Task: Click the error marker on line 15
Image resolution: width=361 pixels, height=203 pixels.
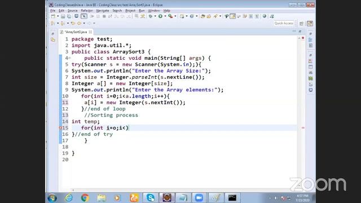Action: (x=60, y=128)
